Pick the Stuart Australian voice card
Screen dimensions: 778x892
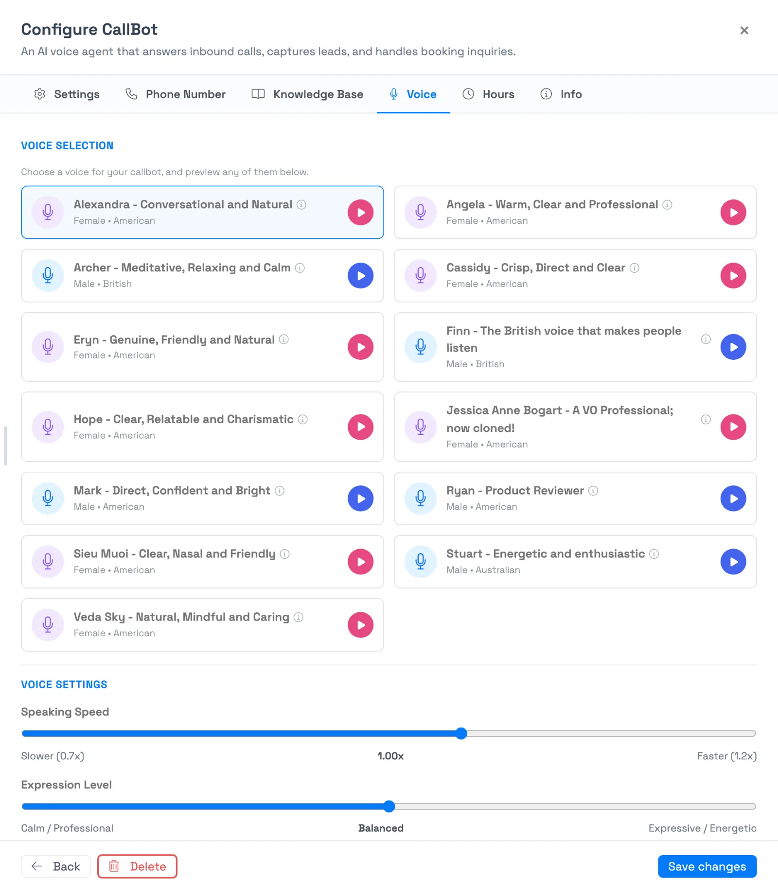[x=575, y=562]
